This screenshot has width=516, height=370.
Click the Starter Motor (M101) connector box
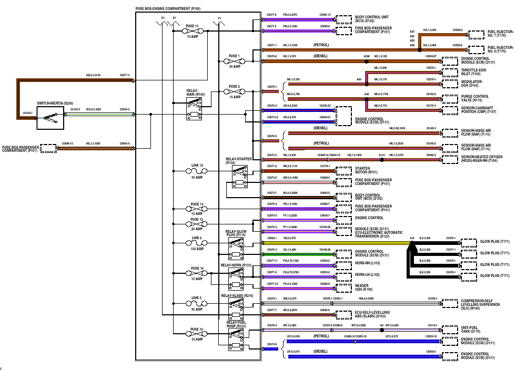[x=343, y=170]
